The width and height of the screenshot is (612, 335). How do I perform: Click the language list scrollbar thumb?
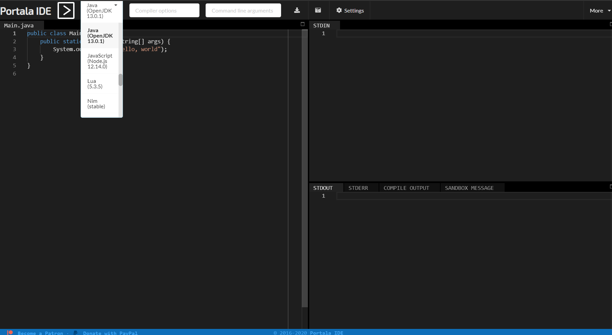(x=120, y=80)
